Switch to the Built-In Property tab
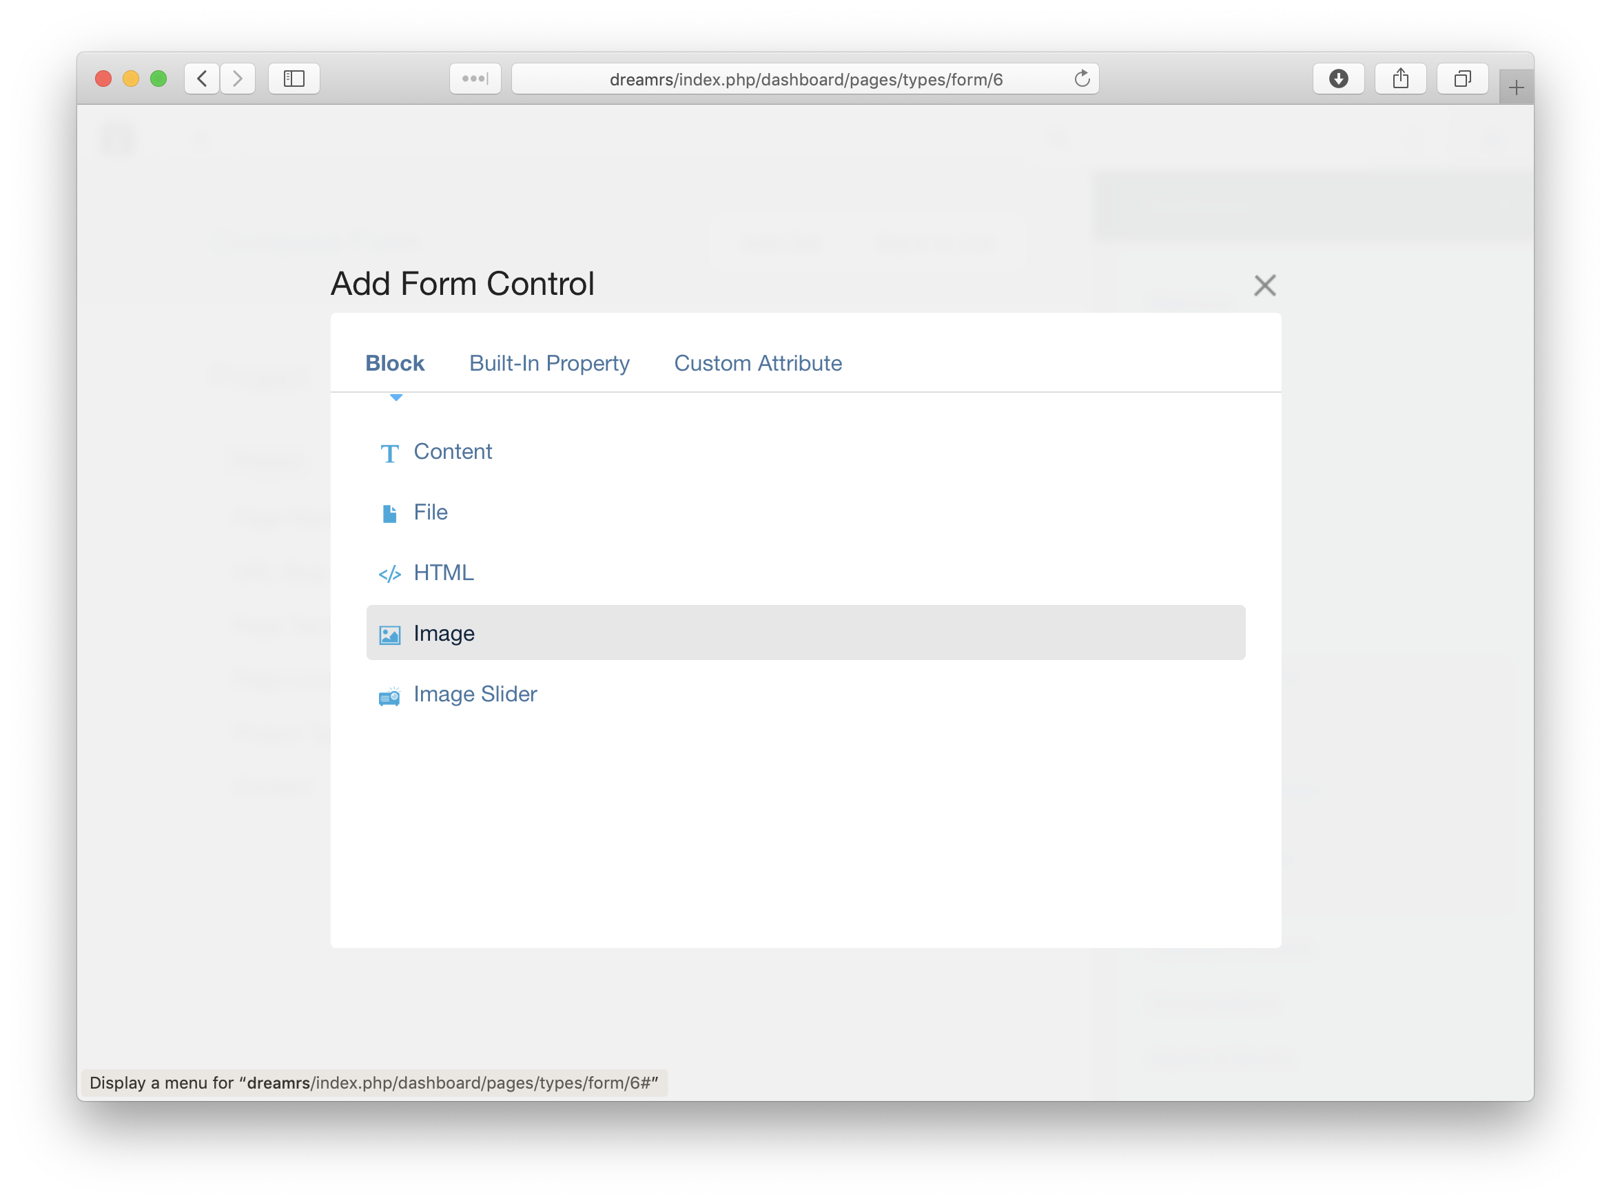The image size is (1611, 1203). tap(549, 363)
